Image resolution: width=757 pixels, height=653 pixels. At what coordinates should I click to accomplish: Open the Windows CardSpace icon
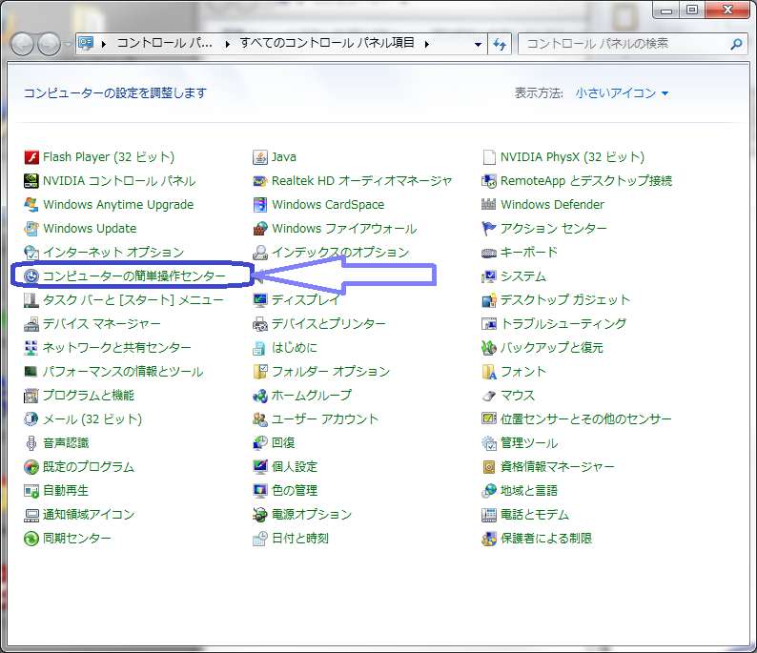click(x=260, y=205)
